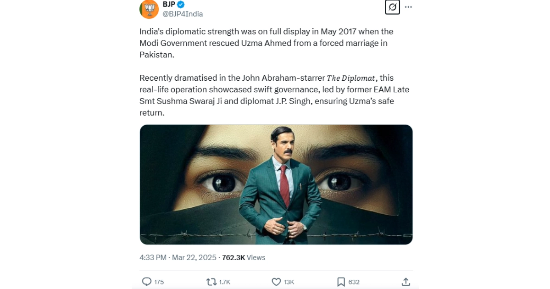Open Grok explanation for this post
Image resolution: width=550 pixels, height=289 pixels.
[392, 7]
